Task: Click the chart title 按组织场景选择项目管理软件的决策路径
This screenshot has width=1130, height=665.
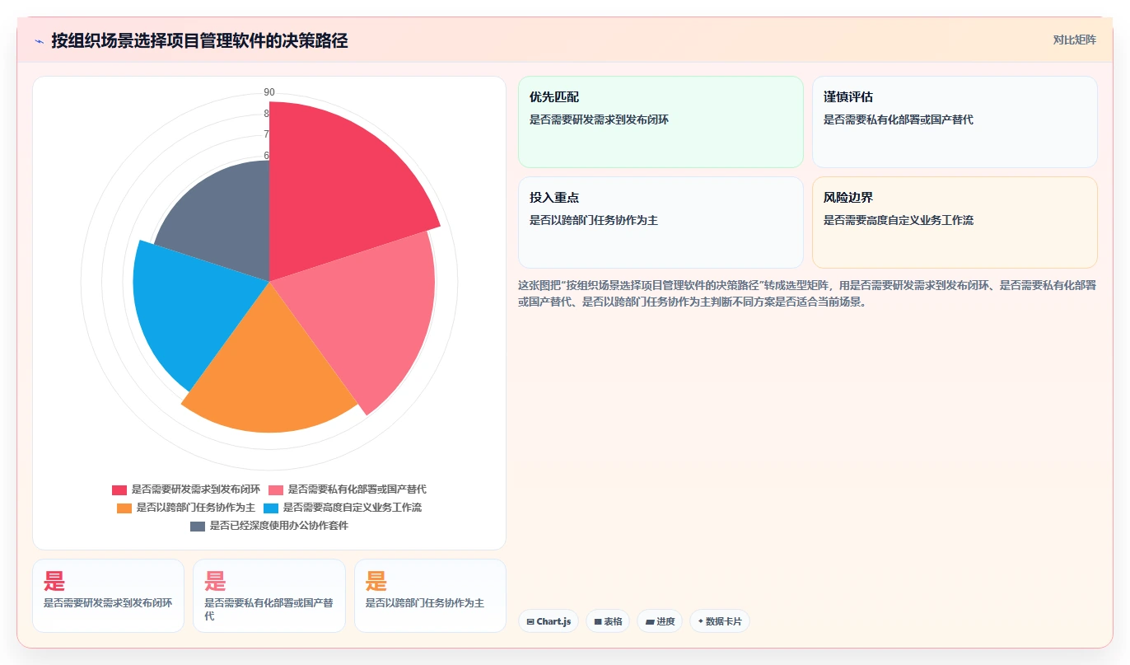Action: (199, 41)
